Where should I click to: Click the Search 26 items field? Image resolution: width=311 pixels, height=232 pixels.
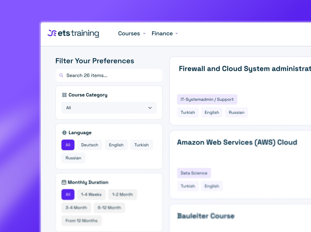point(109,75)
